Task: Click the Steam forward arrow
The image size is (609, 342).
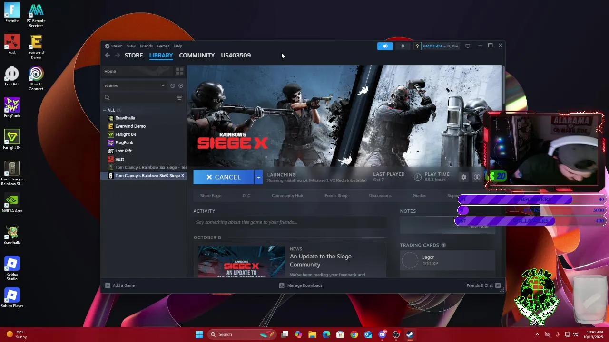Action: (118, 55)
